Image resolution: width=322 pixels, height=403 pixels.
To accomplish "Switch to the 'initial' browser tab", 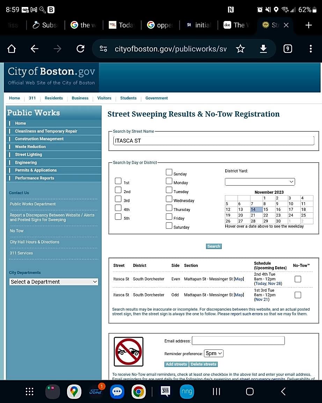I will [x=199, y=25].
